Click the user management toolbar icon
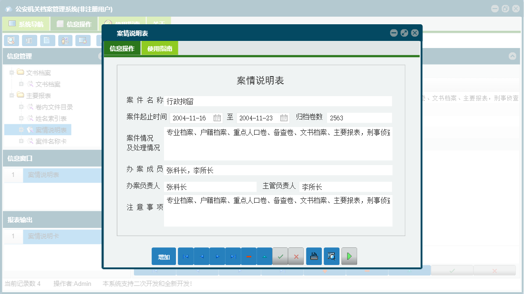524x294 pixels. 65,40
